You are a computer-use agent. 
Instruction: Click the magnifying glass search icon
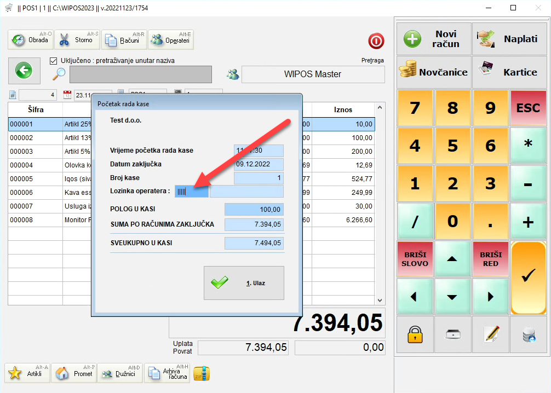coord(59,74)
